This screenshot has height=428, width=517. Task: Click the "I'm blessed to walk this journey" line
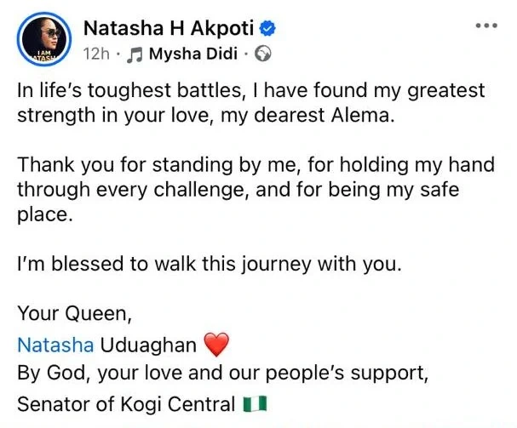coord(209,265)
